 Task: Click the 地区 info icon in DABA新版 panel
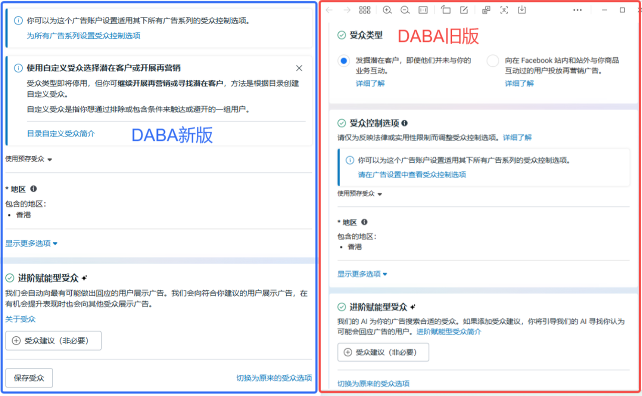pos(34,189)
